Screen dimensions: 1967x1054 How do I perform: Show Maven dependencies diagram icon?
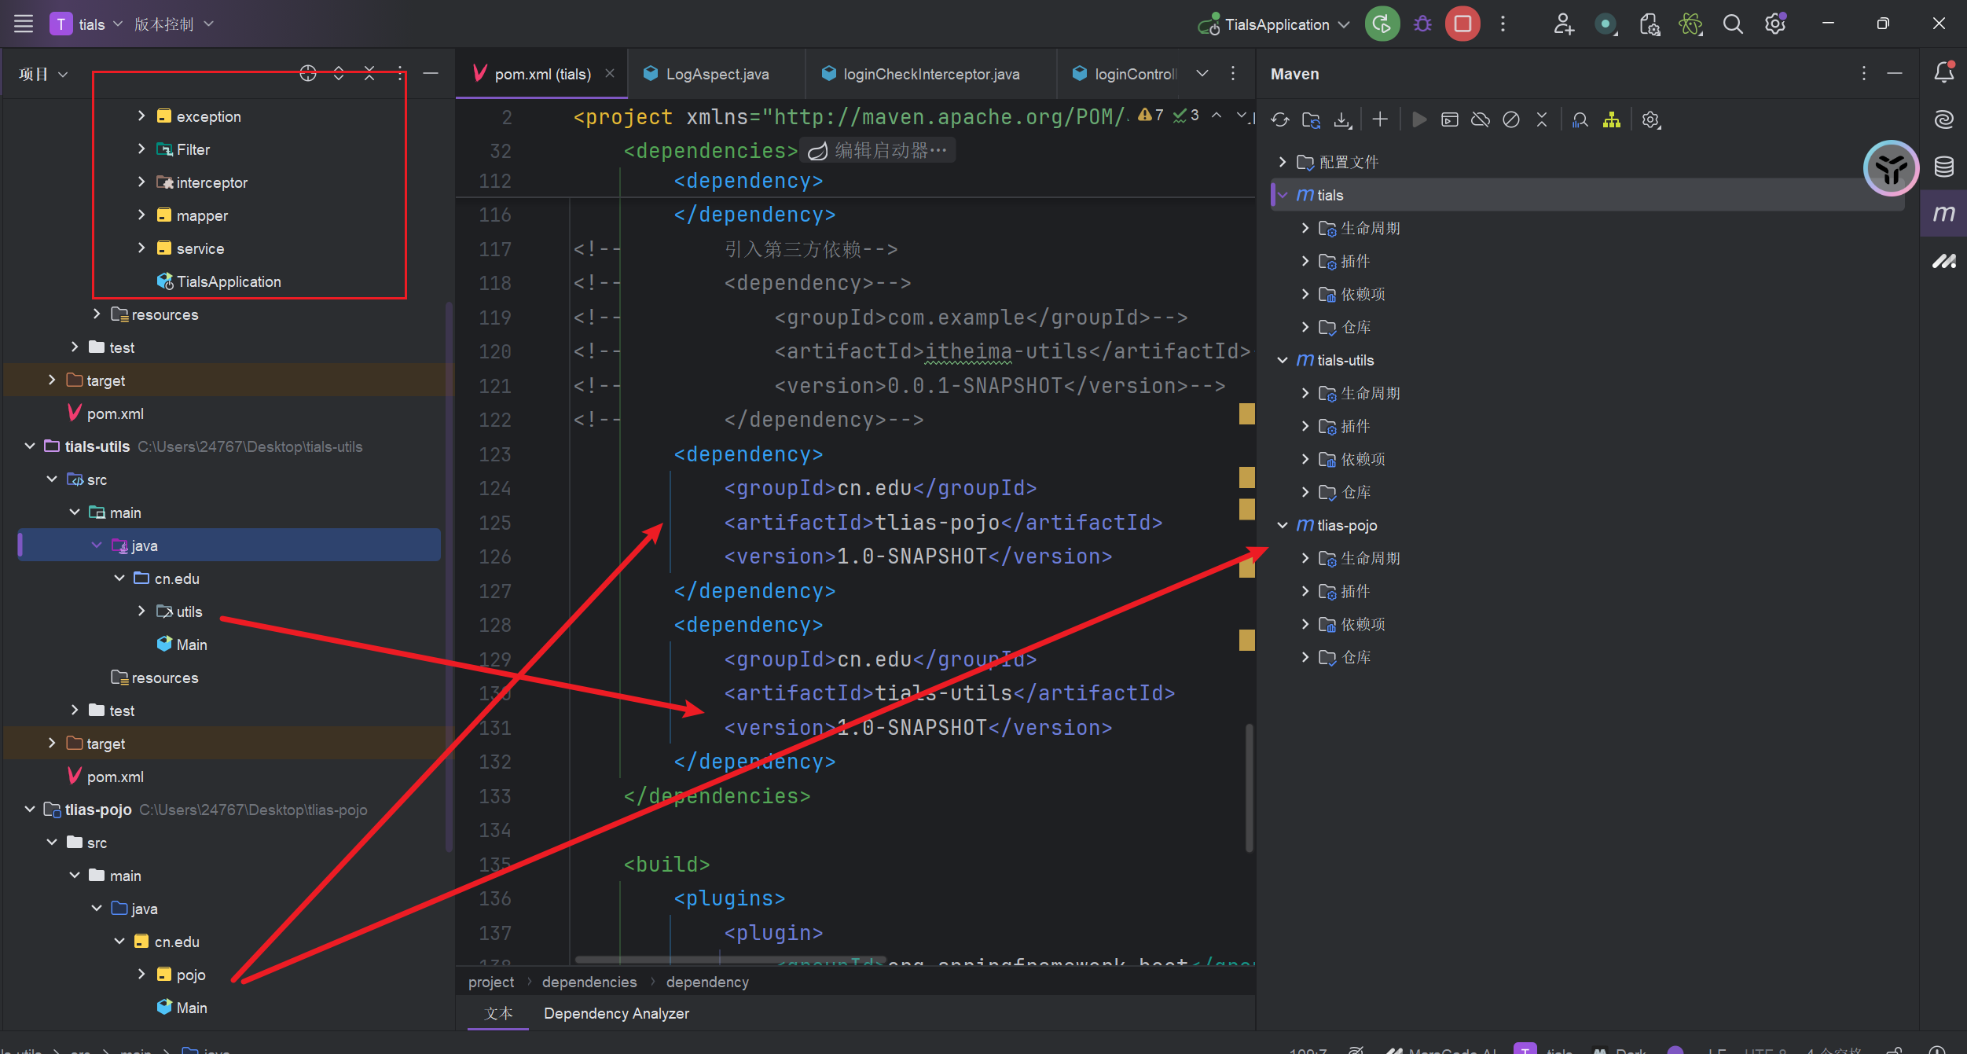(1611, 119)
